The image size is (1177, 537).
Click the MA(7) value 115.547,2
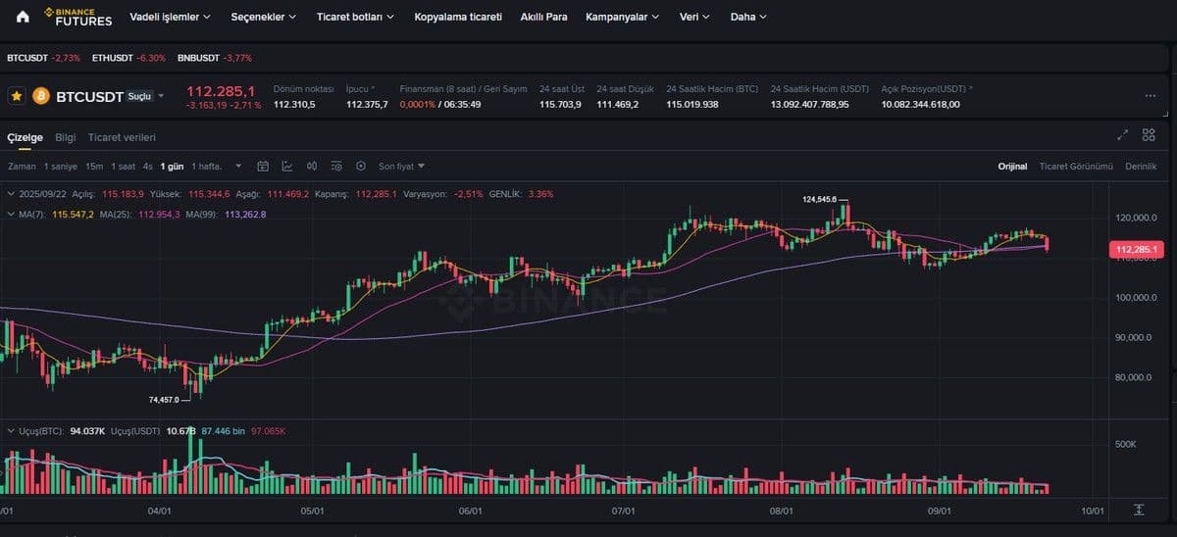[74, 214]
